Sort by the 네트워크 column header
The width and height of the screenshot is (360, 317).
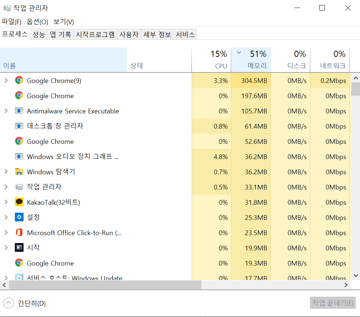(330, 60)
